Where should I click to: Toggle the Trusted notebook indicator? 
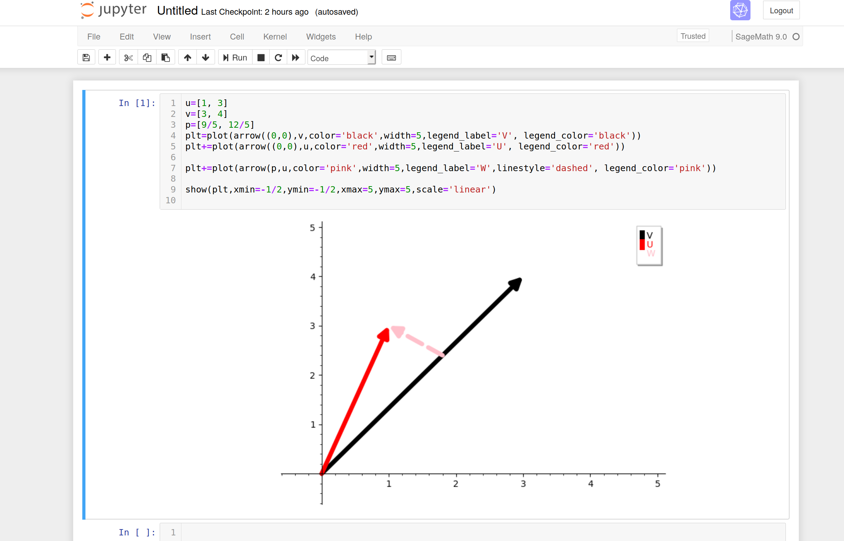pos(692,36)
